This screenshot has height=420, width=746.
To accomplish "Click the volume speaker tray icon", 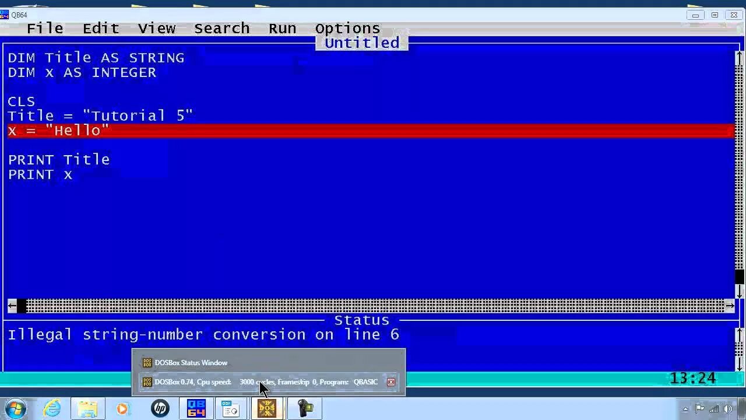I will pos(728,409).
